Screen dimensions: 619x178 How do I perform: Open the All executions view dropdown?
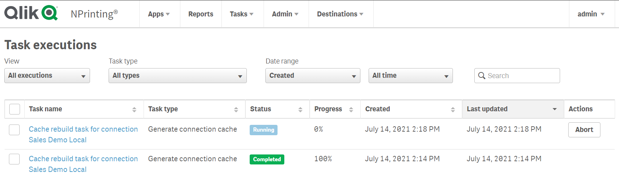pyautogui.click(x=47, y=76)
